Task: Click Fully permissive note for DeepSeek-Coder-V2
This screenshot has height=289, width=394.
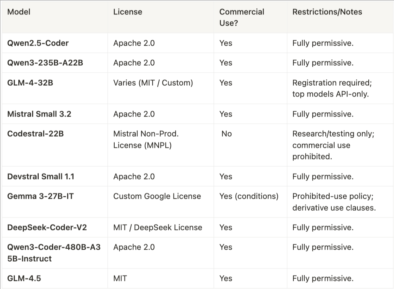Action: coord(323,228)
